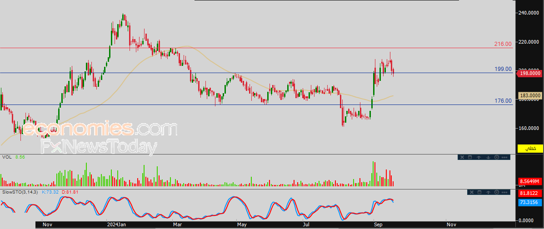Move the VOL panel down
Screen dimensions: 544x229
pyautogui.click(x=488, y=157)
